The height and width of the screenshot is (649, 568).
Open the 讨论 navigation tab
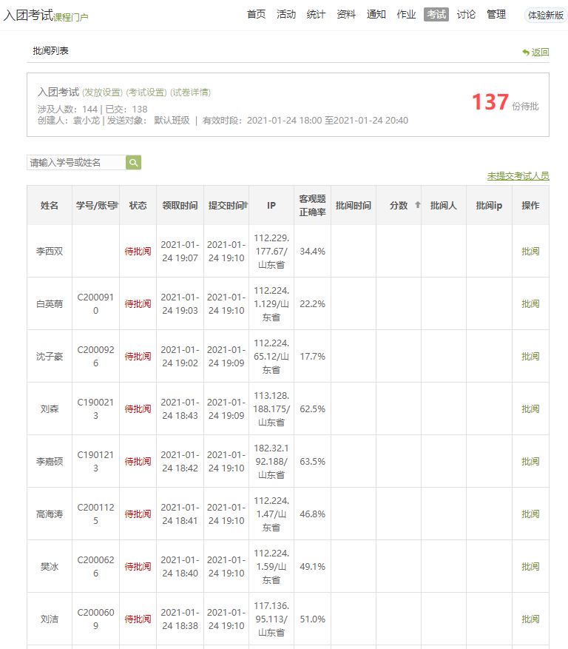click(466, 14)
